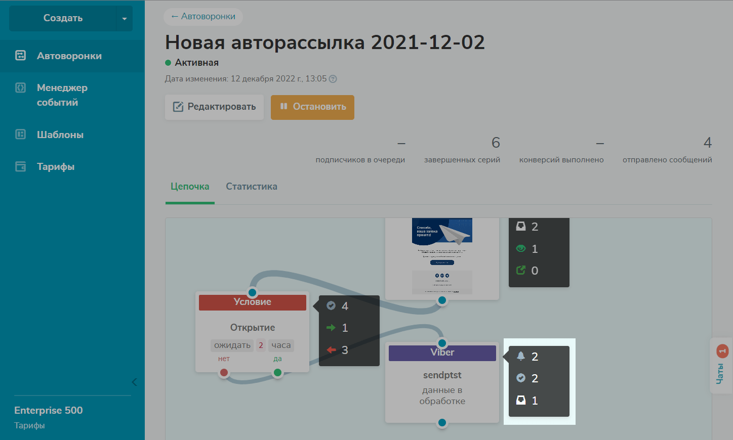The image size is (733, 440).
Task: Click the Условие checkmark stat icon with 4
Action: 331,305
